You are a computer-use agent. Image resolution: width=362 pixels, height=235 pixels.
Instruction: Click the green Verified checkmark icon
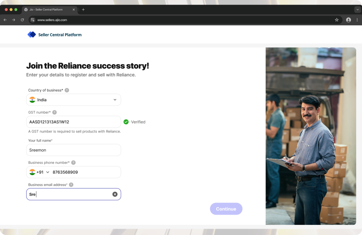point(126,122)
